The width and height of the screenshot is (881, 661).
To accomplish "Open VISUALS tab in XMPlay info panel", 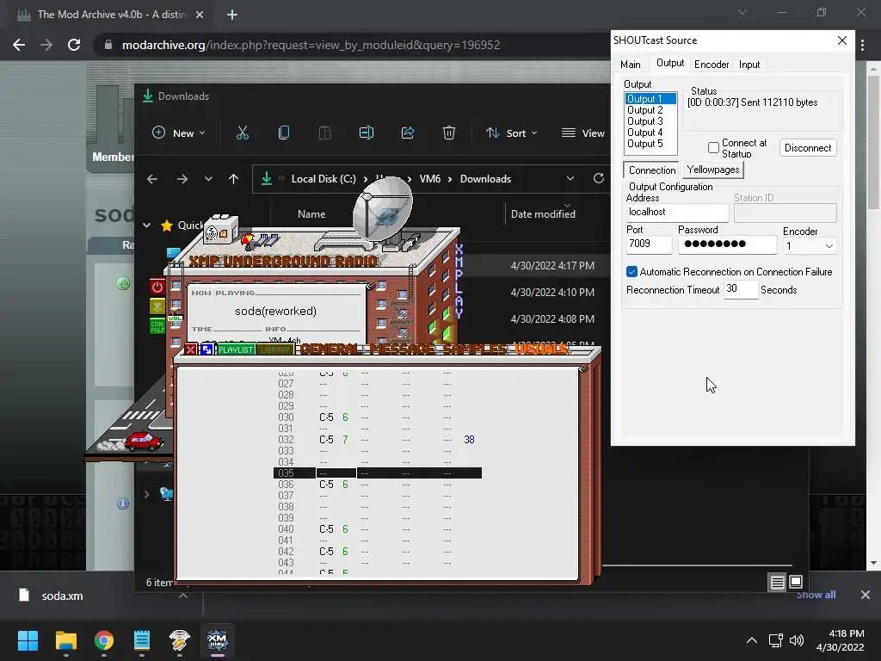I will (x=541, y=349).
